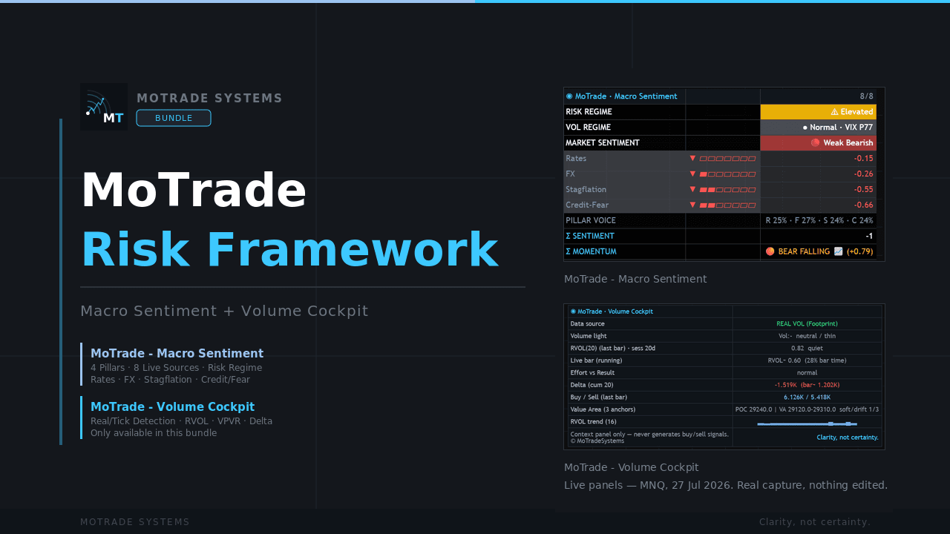Click the Rates pillar down-arrow gauge
The image size is (950, 534).
pos(722,158)
